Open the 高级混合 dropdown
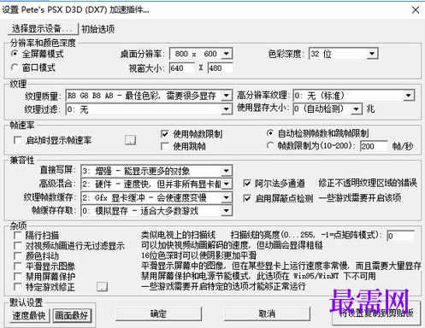The width and height of the screenshot is (425, 328). coord(156,184)
